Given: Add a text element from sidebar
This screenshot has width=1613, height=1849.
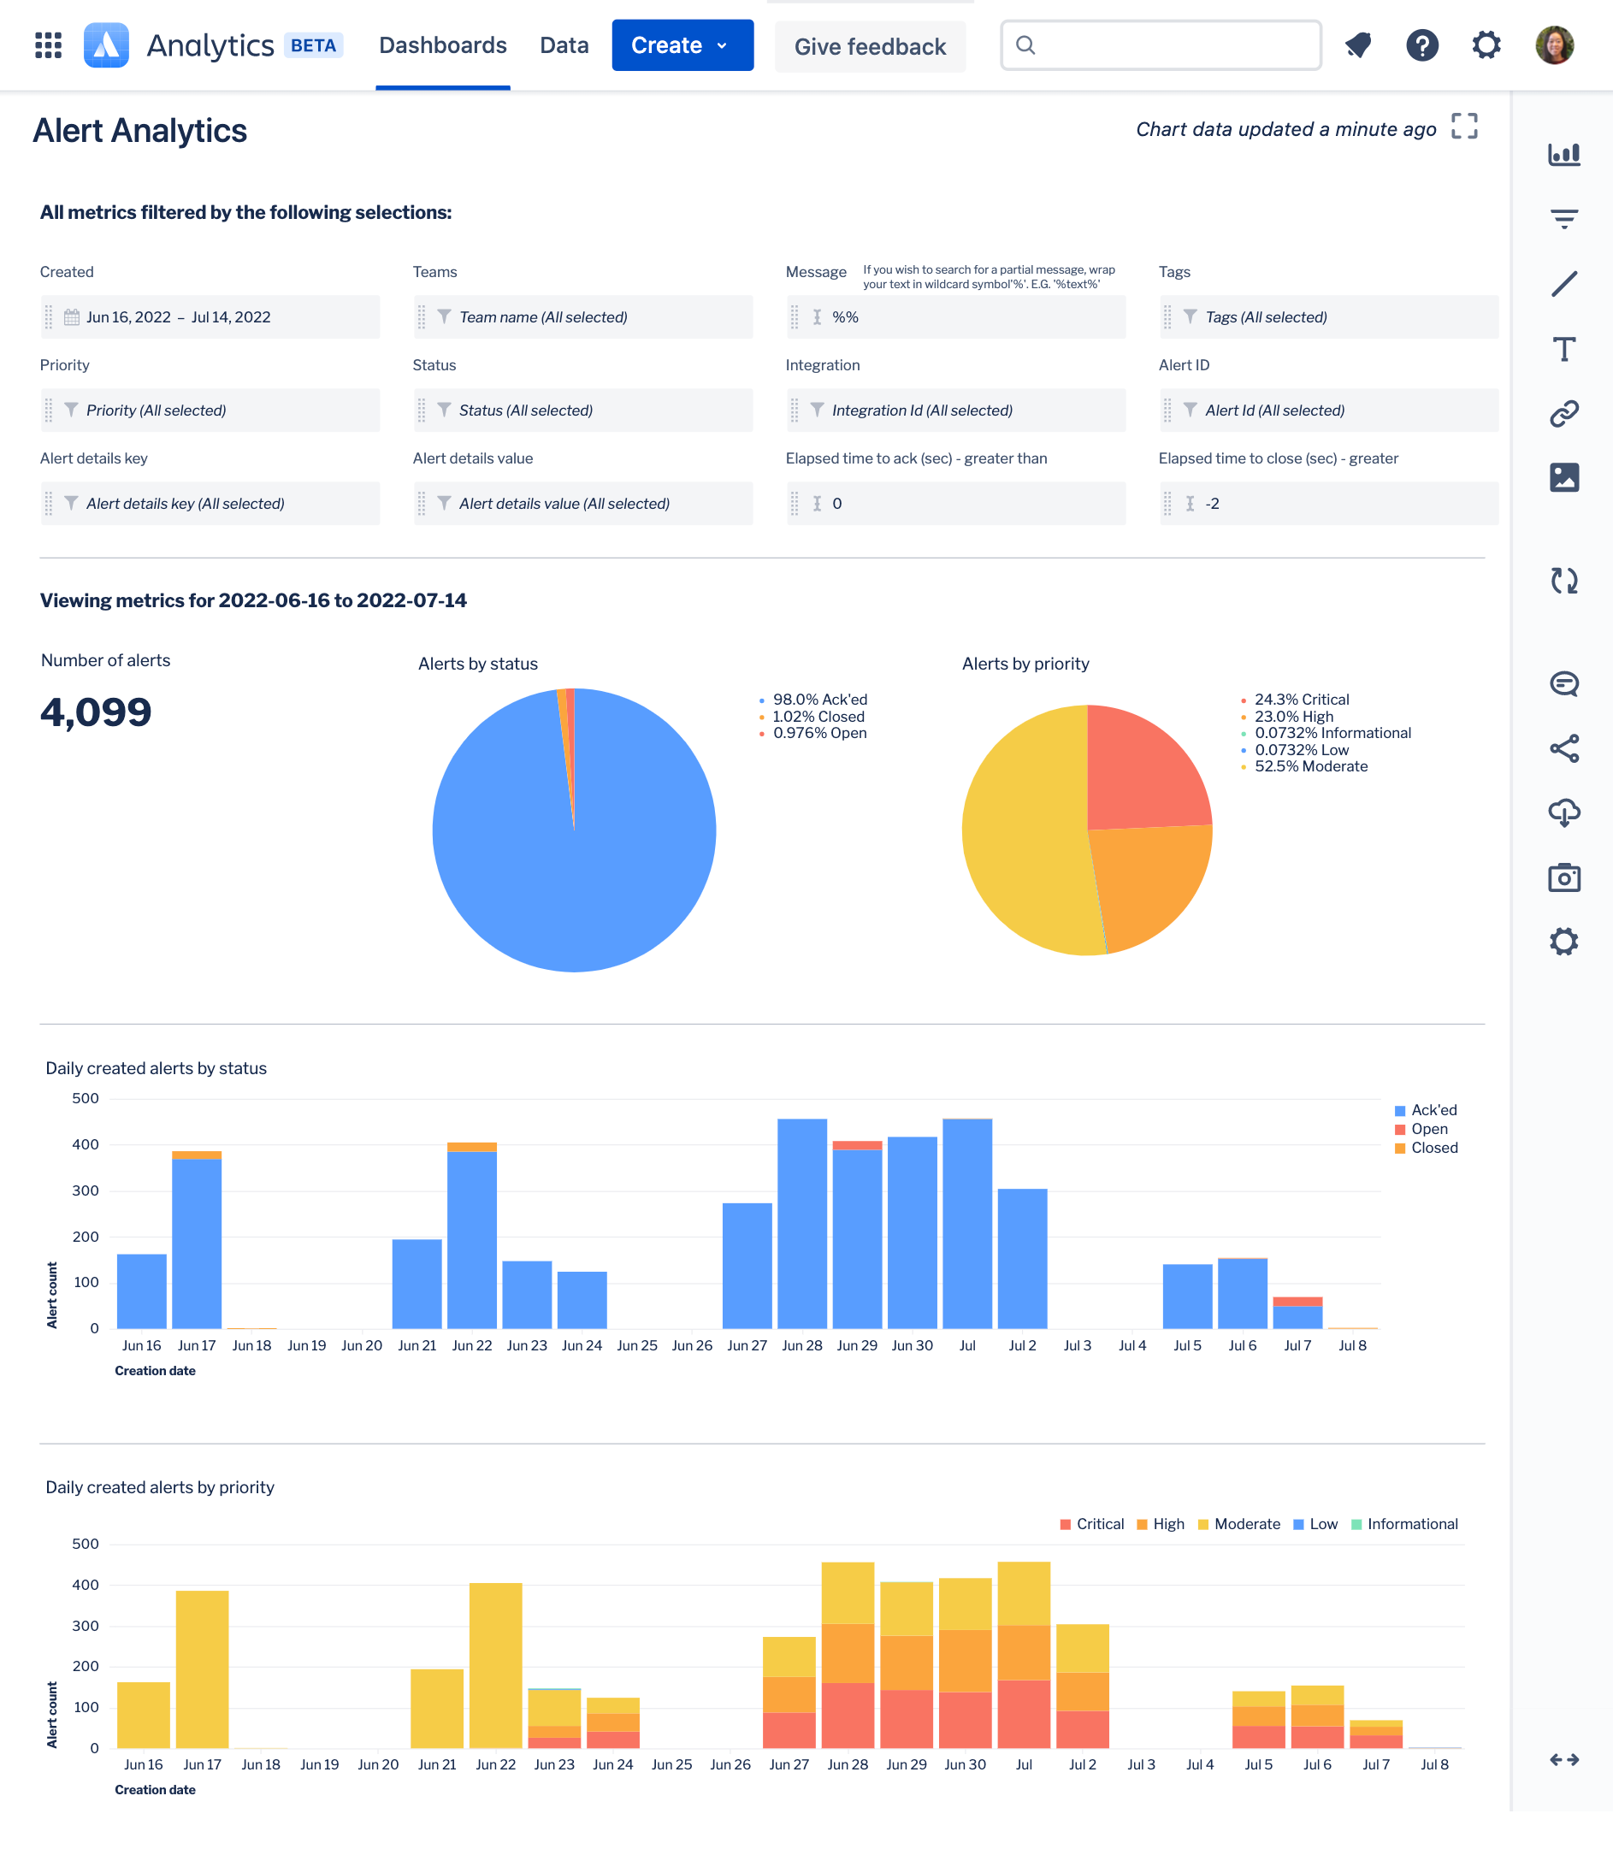Looking at the screenshot, I should [1564, 348].
